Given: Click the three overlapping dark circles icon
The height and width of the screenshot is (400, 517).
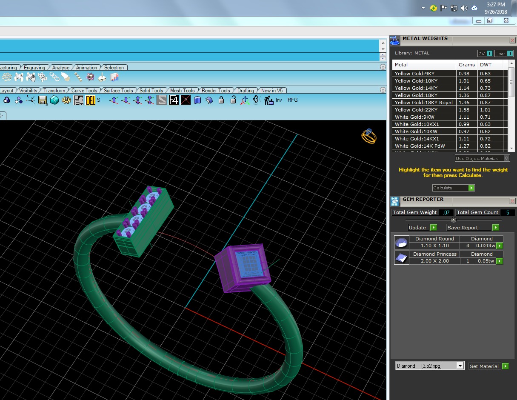Looking at the screenshot, I should coord(7,100).
